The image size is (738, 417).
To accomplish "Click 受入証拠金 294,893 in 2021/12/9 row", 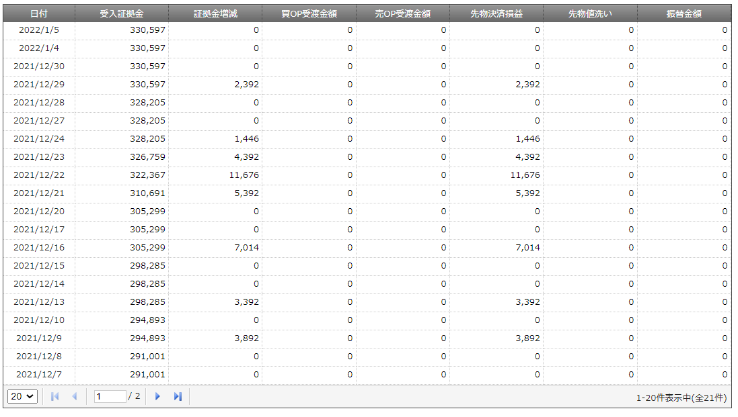I will [x=148, y=338].
